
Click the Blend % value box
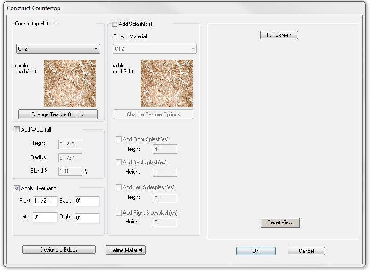pos(70,171)
